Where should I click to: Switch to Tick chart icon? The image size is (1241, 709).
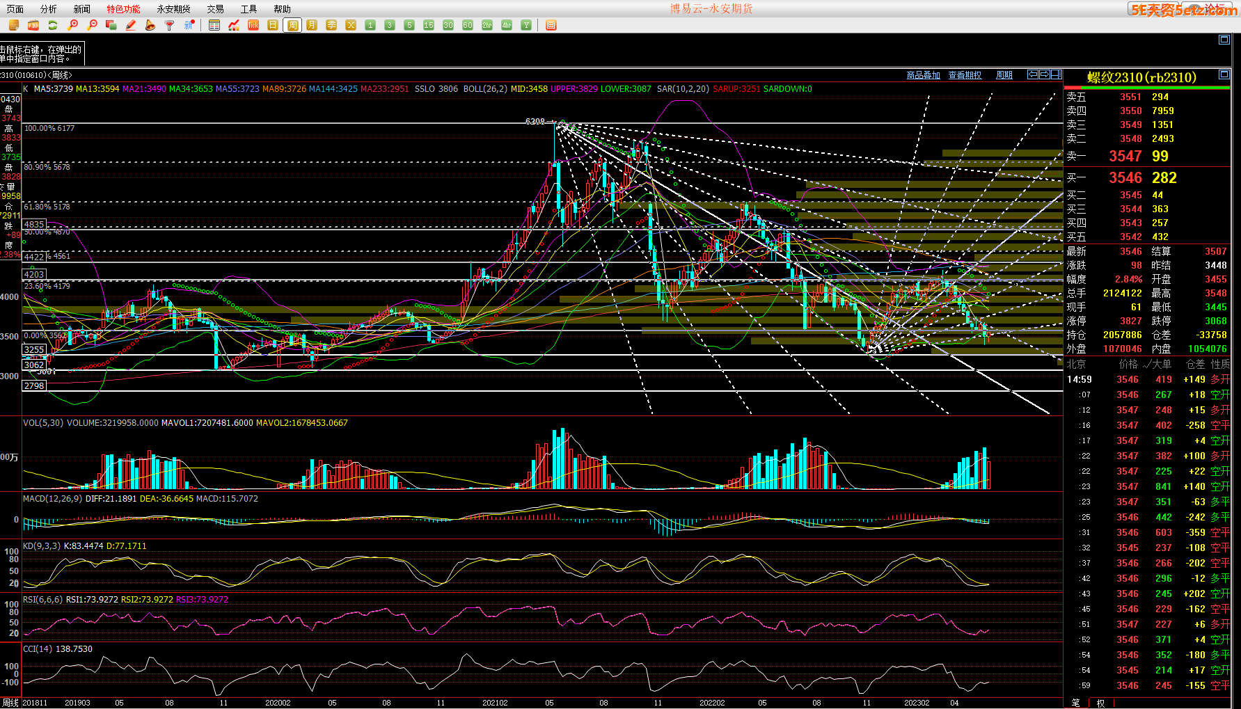[x=253, y=25]
